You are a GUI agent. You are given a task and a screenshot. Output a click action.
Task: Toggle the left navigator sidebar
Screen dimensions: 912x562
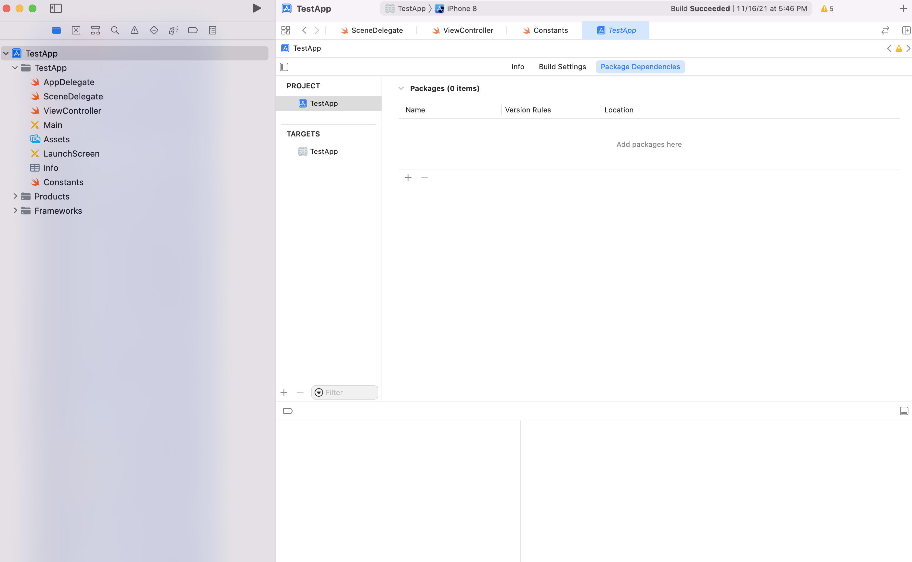(x=56, y=8)
